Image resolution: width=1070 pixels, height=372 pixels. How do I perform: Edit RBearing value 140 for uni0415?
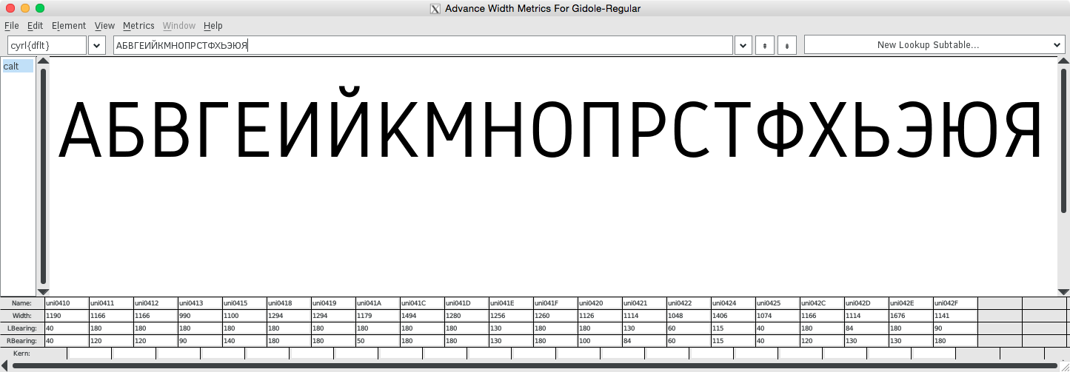click(x=244, y=341)
